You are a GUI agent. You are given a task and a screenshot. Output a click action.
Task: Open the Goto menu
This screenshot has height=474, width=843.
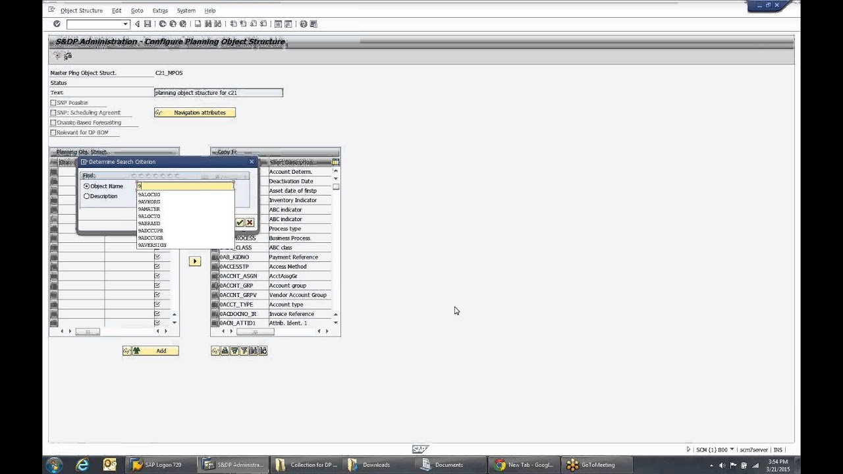coord(137,11)
